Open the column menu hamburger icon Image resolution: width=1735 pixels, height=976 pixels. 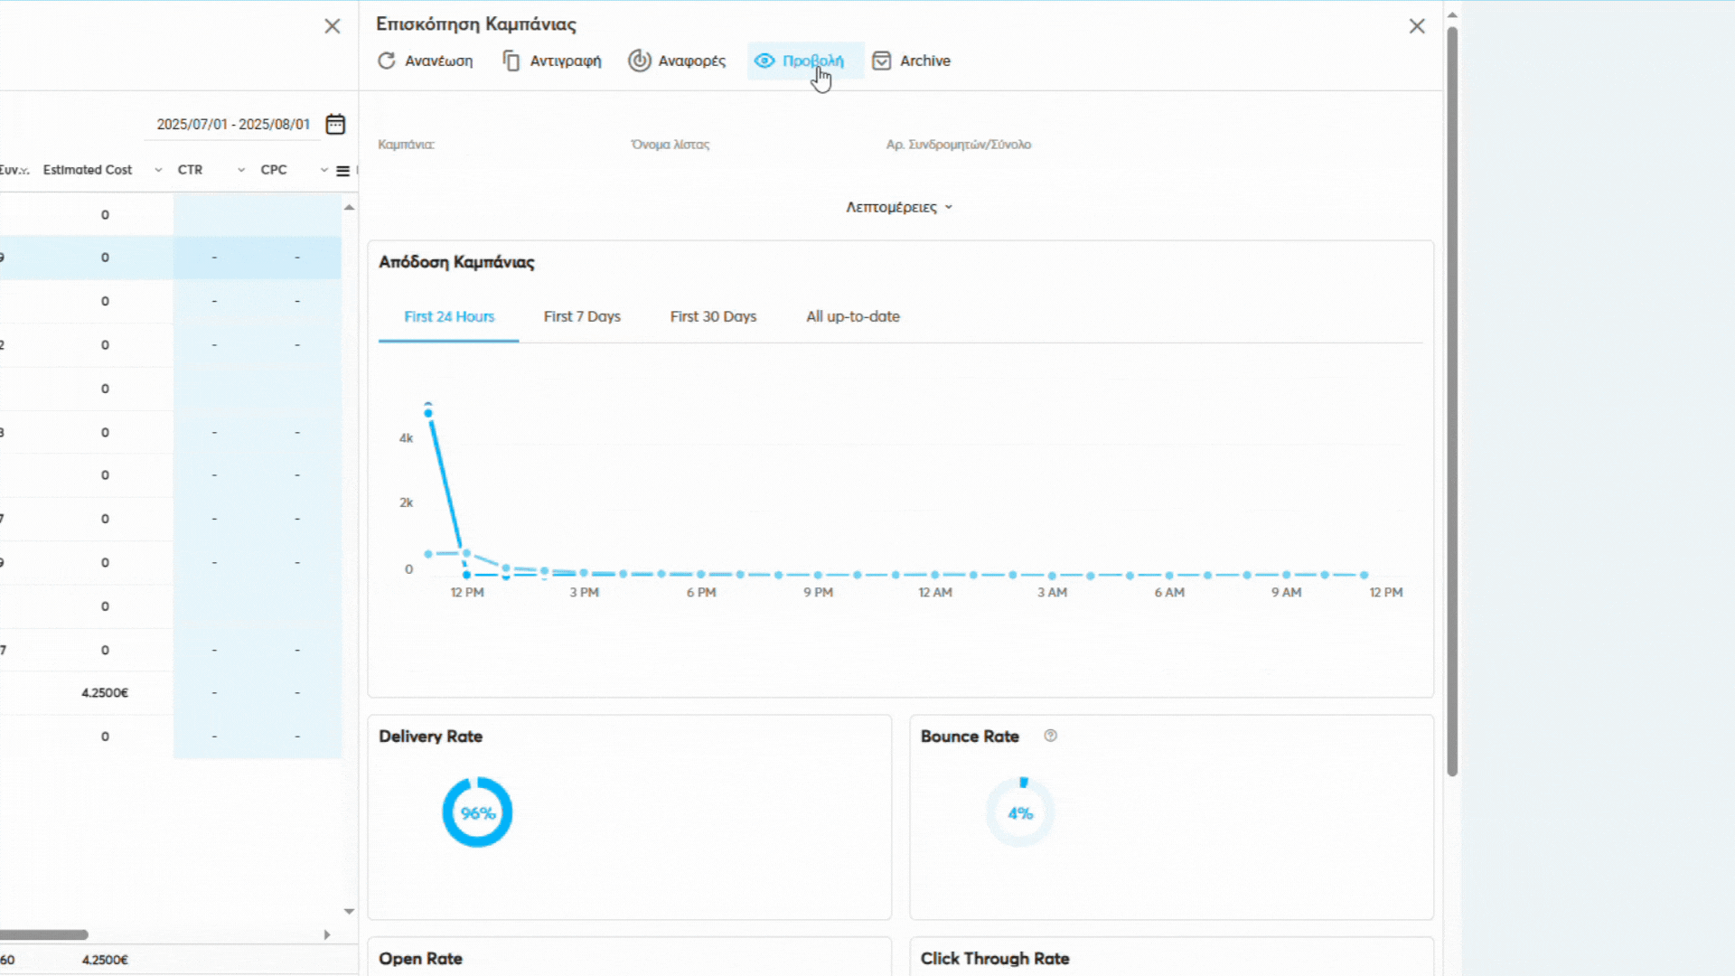[x=342, y=171]
